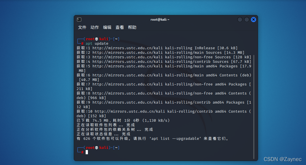Image resolution: width=306 pixels, height=165 pixels.
Task: Open the 查看 menu
Action: pos(120,27)
